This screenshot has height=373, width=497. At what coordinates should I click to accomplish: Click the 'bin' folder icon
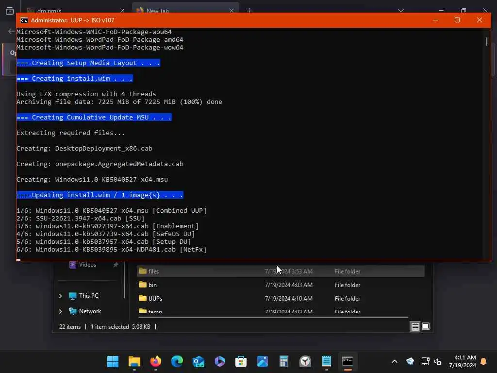(143, 285)
